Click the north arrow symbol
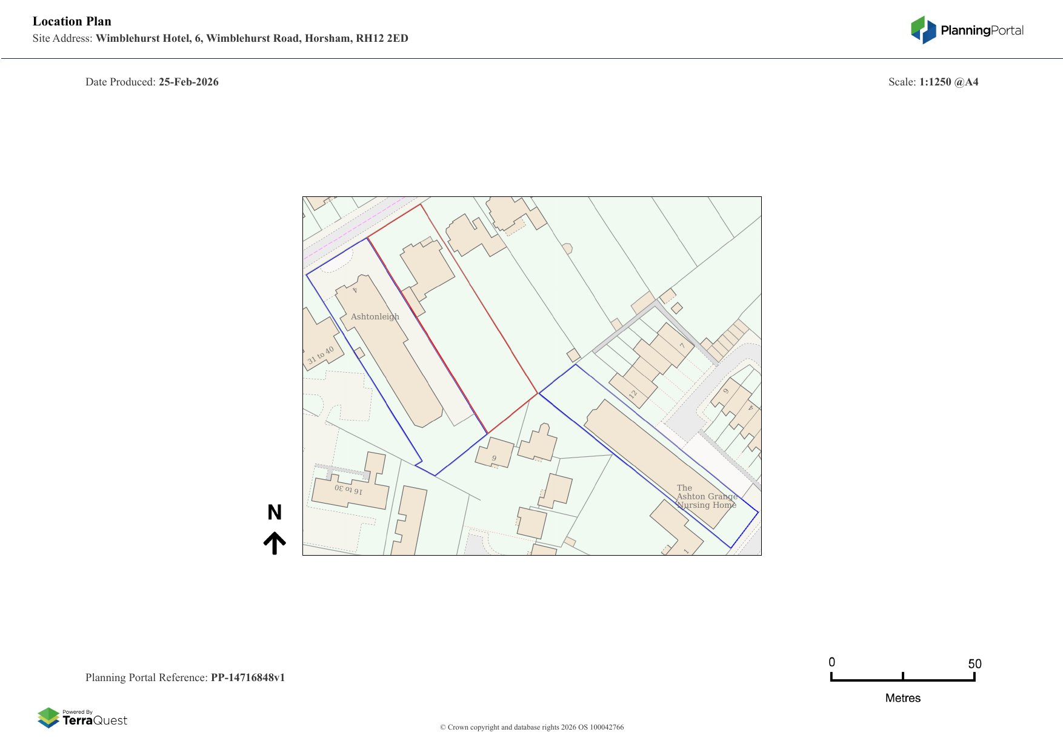The width and height of the screenshot is (1063, 752). tap(275, 543)
